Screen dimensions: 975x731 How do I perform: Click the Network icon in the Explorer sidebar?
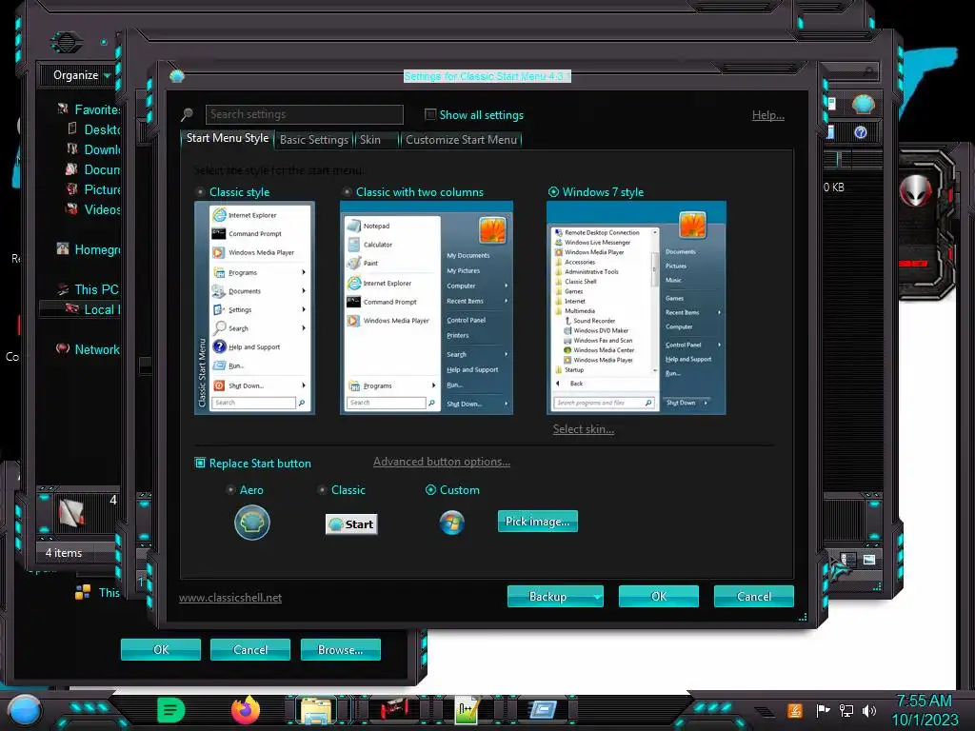(x=63, y=348)
